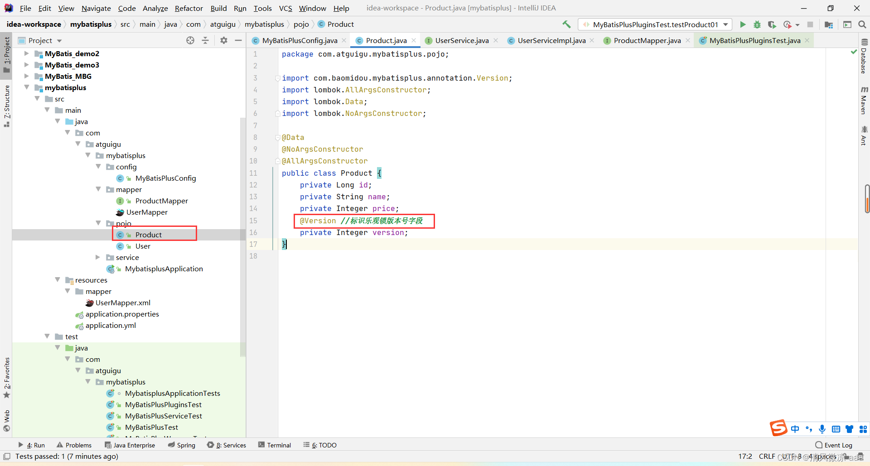Expand the service folder in tree
Screen dimensions: 870x466
[x=98, y=257]
